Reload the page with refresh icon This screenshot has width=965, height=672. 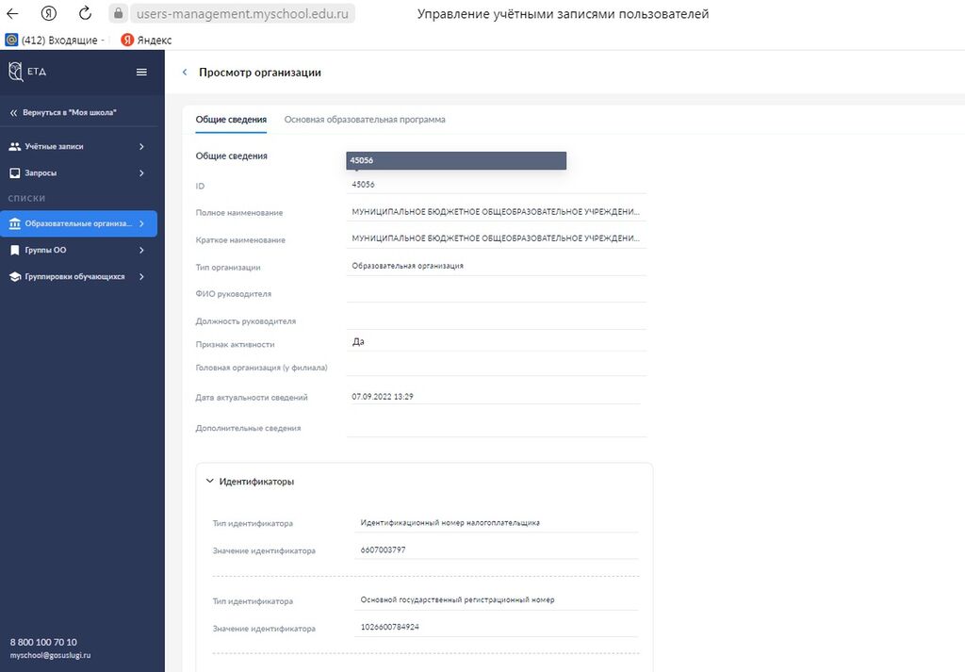pos(85,14)
